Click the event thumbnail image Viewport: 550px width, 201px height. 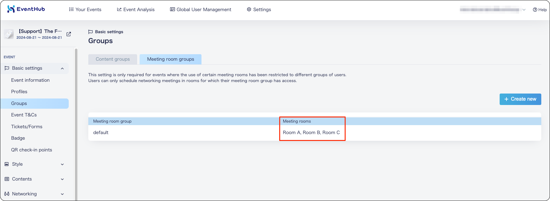click(9, 34)
